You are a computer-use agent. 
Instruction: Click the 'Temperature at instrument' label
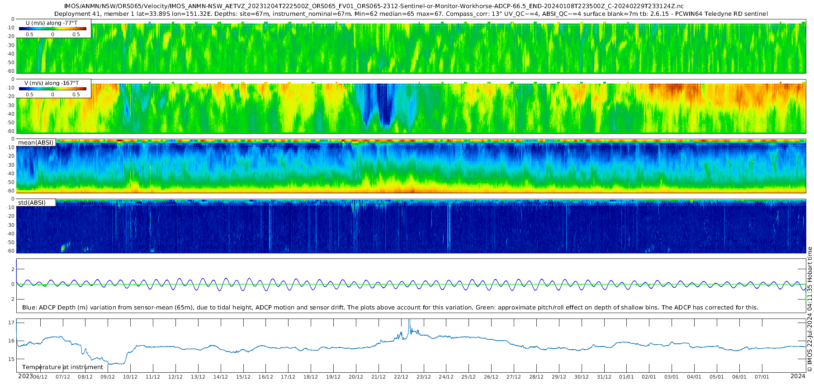63,367
